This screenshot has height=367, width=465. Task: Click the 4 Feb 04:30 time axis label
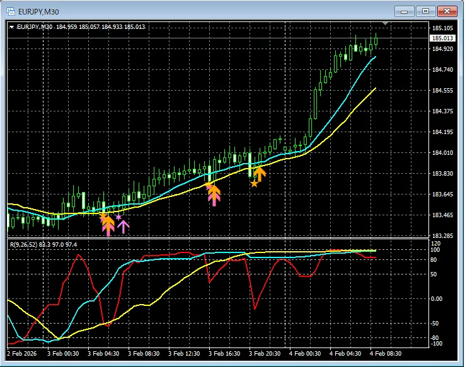coord(345,354)
